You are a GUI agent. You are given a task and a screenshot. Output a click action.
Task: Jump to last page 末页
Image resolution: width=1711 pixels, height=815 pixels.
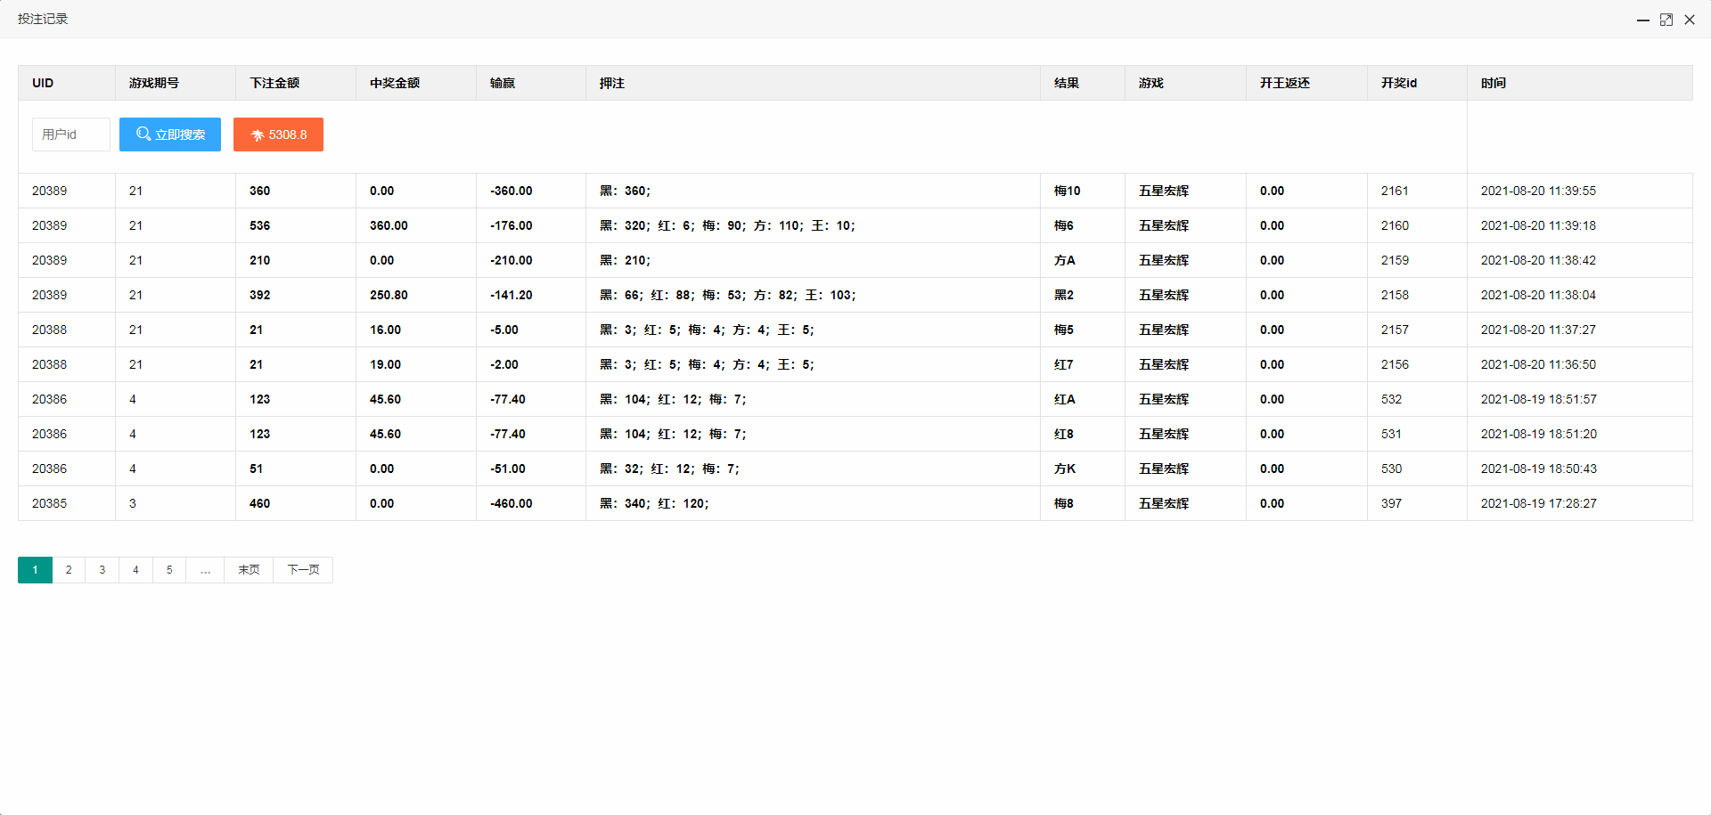[249, 570]
